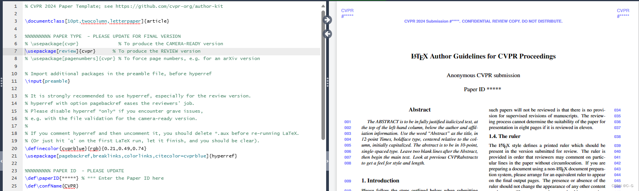Click ruler number 001 in the PDF margin
Viewport: 639px width, 191px height.
pyautogui.click(x=348, y=122)
